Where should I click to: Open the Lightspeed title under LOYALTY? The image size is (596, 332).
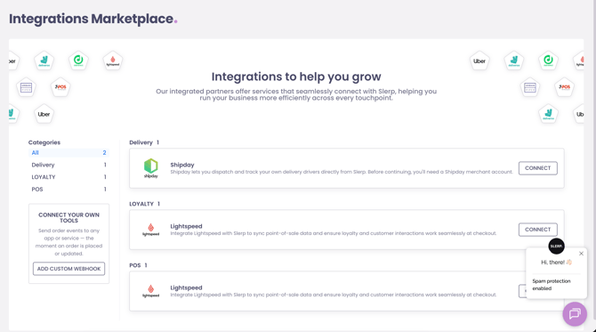(186, 226)
